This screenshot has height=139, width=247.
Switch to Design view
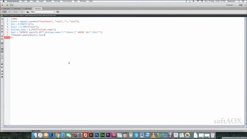[15, 12]
